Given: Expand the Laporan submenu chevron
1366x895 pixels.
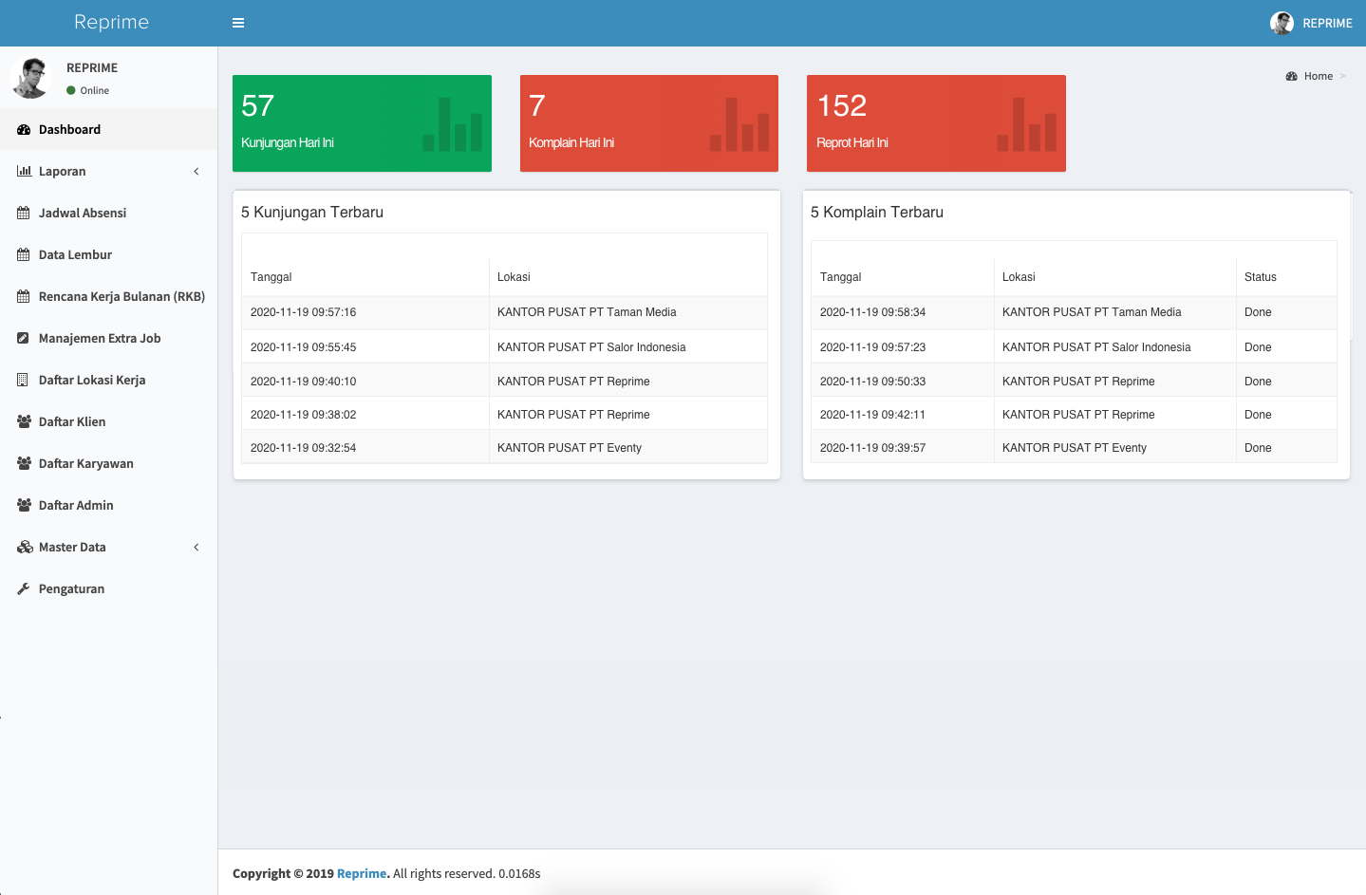Looking at the screenshot, I should 196,172.
